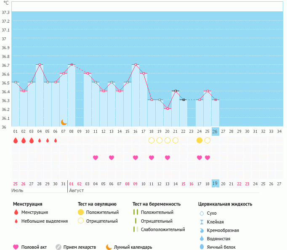Select the pink heart icon on cycle day 11

click(x=96, y=158)
